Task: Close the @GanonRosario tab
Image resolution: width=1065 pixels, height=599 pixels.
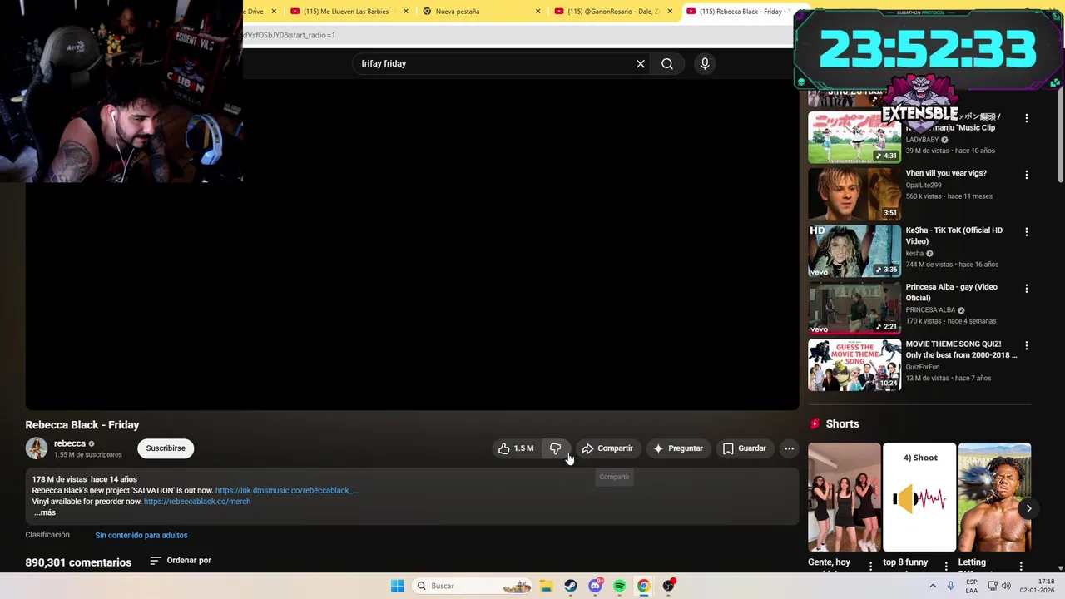Action: (669, 12)
